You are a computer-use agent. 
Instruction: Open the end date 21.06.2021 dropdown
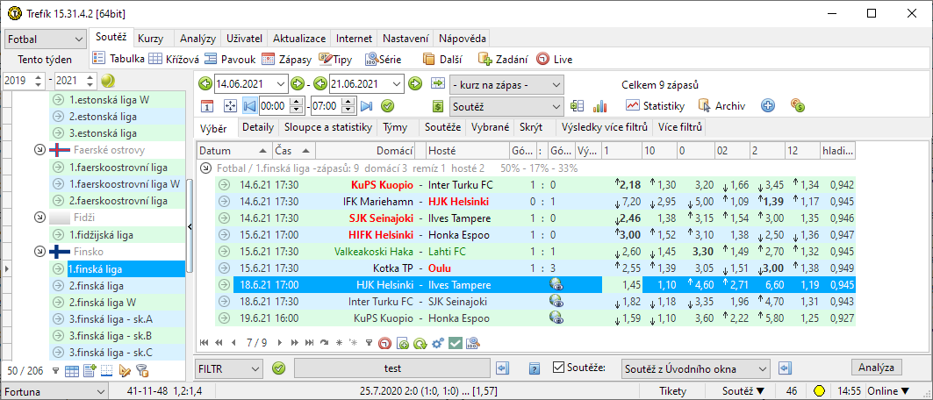(397, 83)
